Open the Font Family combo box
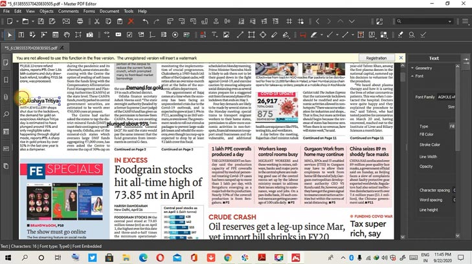 click(446, 97)
